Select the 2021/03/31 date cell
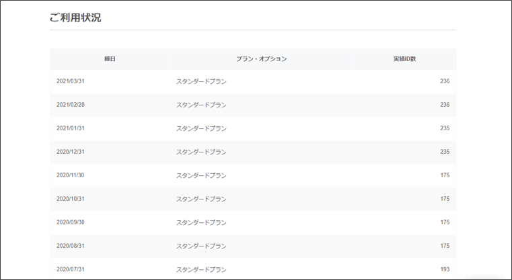Screen dimensions: 512x280 (71, 81)
